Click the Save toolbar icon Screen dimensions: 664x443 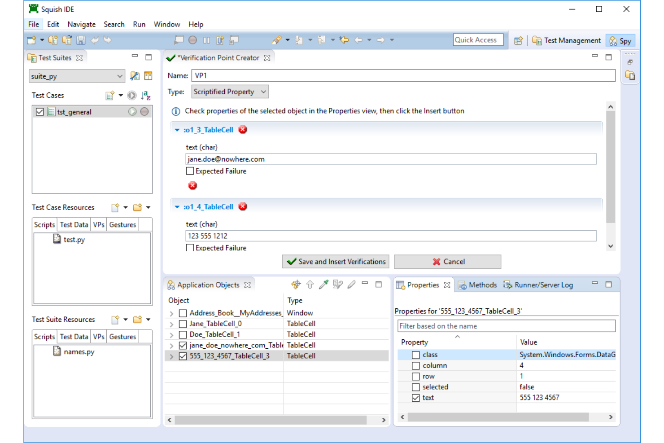(81, 40)
